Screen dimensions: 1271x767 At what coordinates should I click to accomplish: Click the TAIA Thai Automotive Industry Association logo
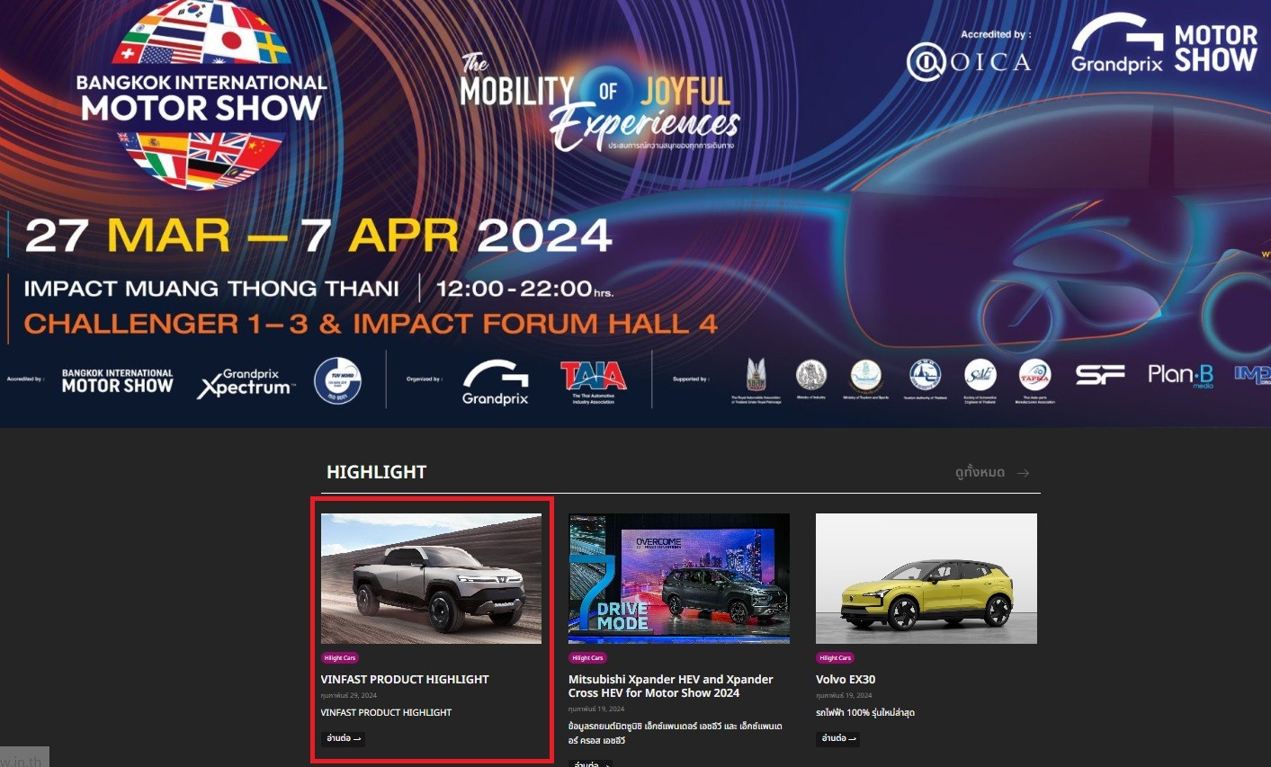(593, 379)
